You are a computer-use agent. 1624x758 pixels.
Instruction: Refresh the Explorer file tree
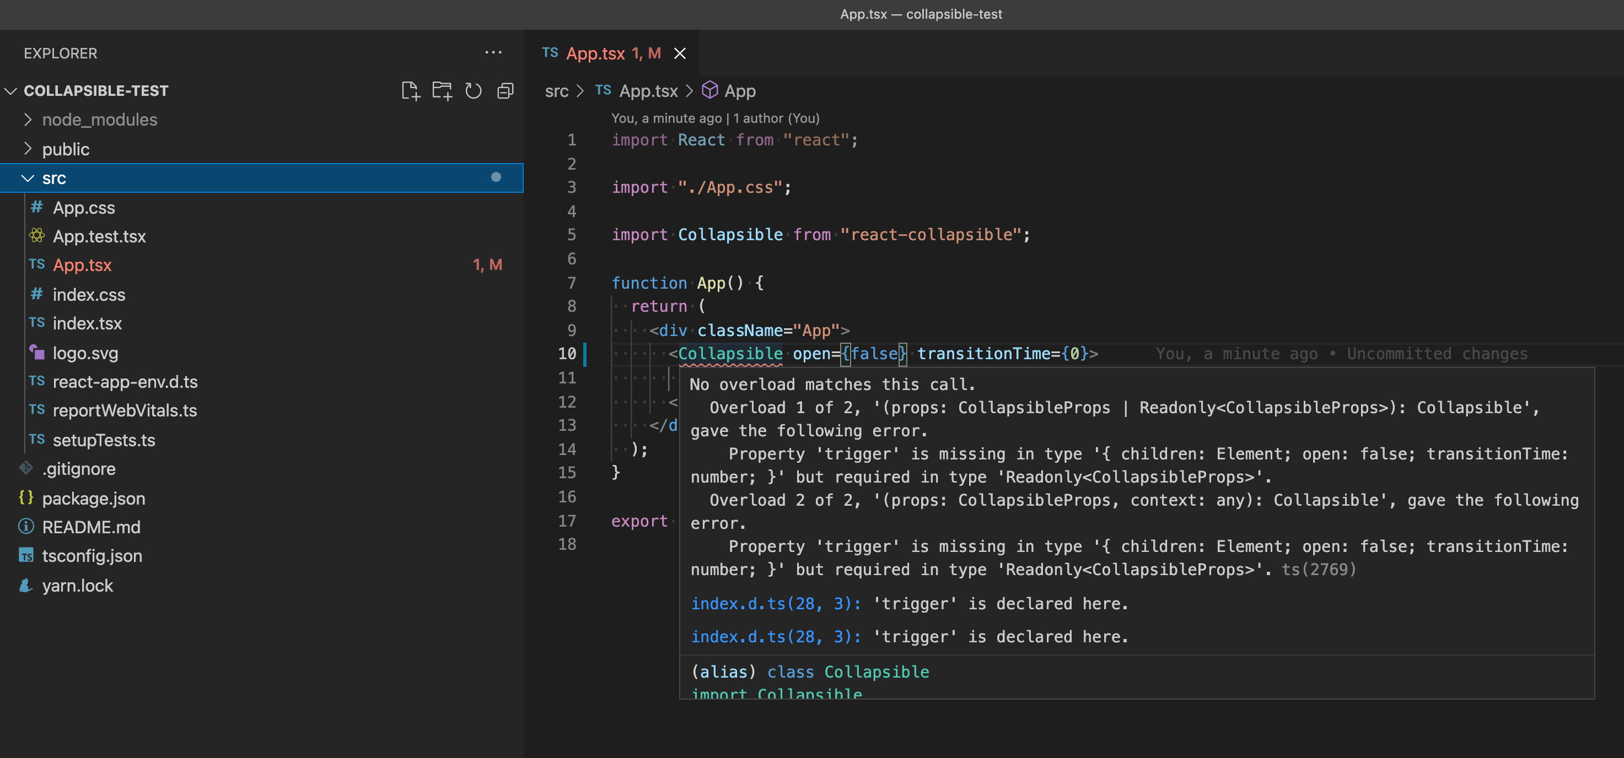click(474, 91)
